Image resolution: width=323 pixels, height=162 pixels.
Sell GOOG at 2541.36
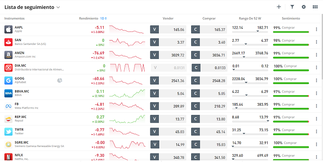(168, 81)
